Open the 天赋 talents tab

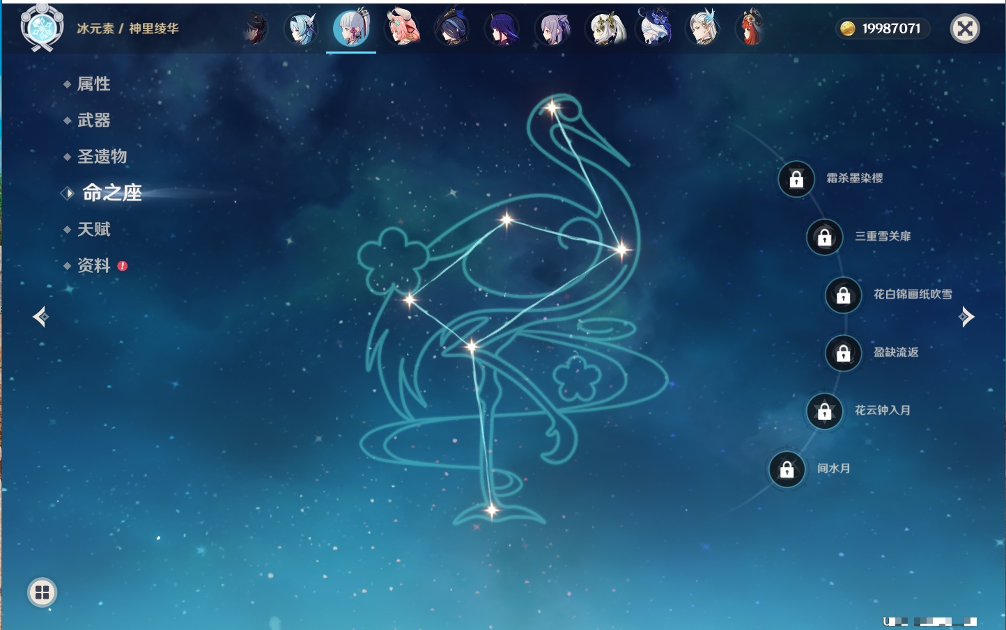[93, 229]
